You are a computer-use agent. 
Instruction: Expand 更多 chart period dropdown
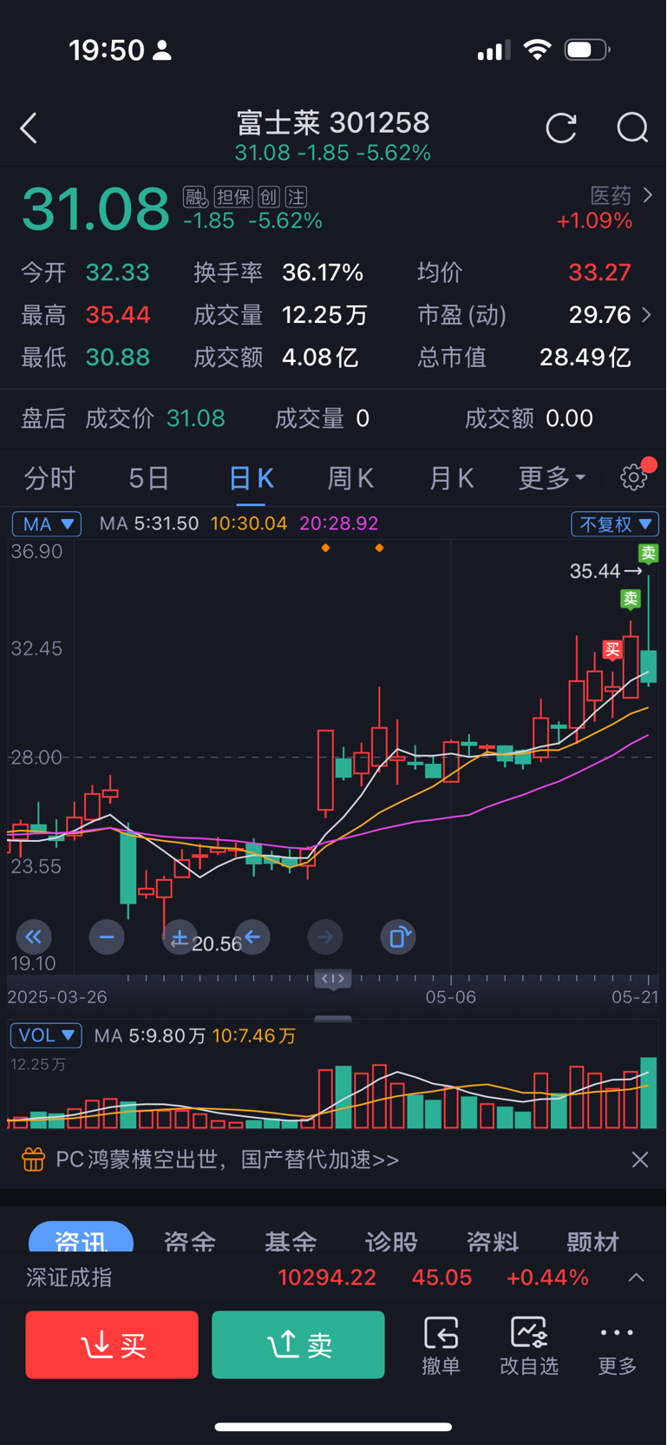(x=552, y=477)
